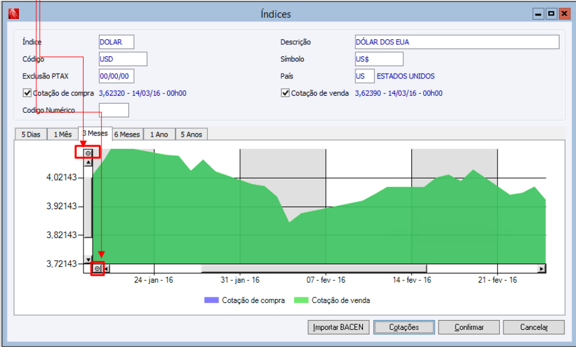The width and height of the screenshot is (576, 347).
Task: Click the horizontal chart scrollbar thumb
Action: 314,269
